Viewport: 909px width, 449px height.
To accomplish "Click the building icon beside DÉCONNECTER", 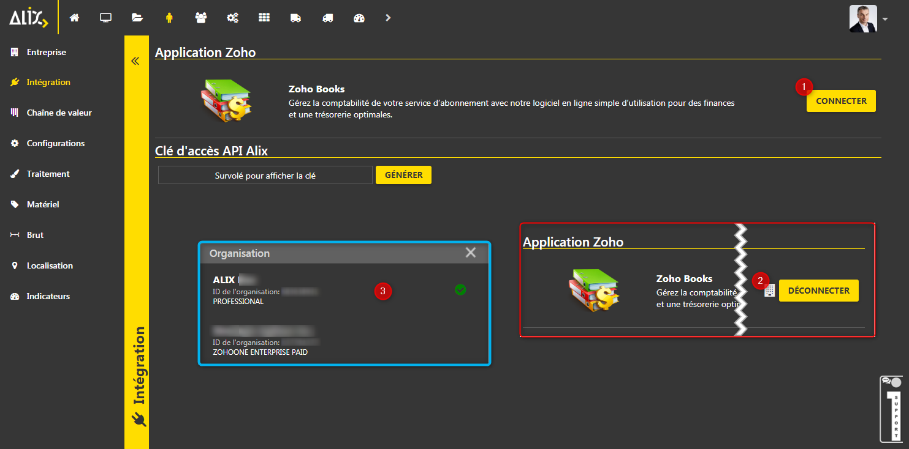I will pos(770,291).
